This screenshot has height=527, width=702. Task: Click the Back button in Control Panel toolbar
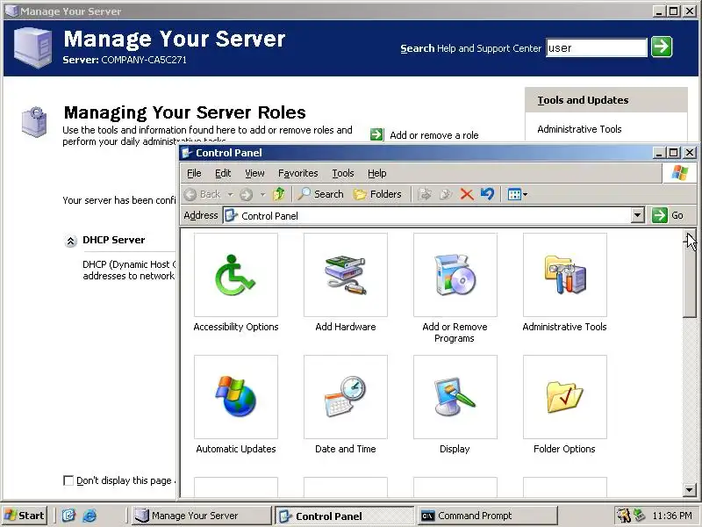(203, 194)
